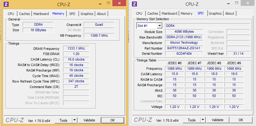
Task: Click the empty DC Mode field
Action: click(99, 30)
